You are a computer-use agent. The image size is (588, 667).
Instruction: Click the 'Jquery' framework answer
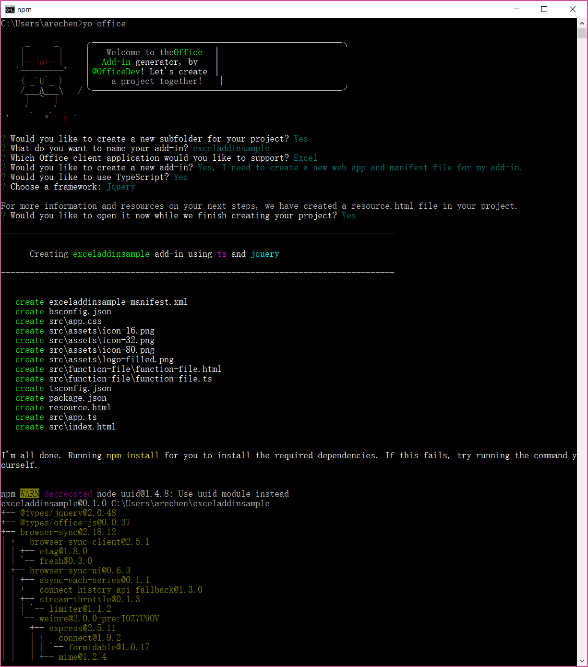(120, 187)
